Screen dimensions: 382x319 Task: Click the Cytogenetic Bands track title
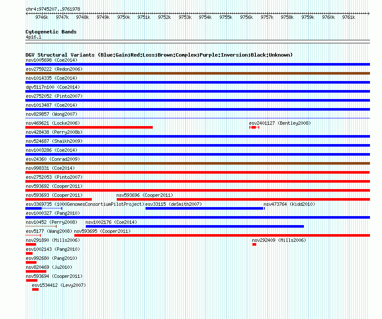tap(51, 32)
